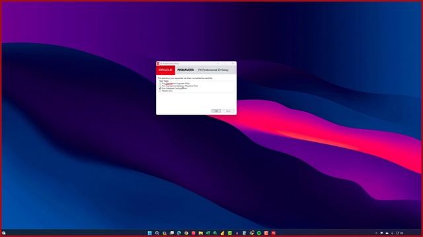Open taskbar Search magnifier
The image size is (423, 237).
pyautogui.click(x=157, y=233)
